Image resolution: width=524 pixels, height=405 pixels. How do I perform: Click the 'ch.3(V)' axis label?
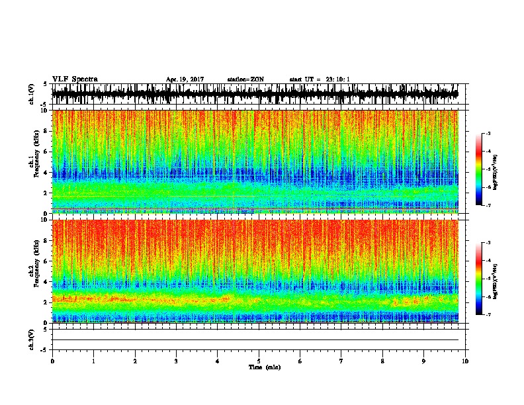click(32, 339)
